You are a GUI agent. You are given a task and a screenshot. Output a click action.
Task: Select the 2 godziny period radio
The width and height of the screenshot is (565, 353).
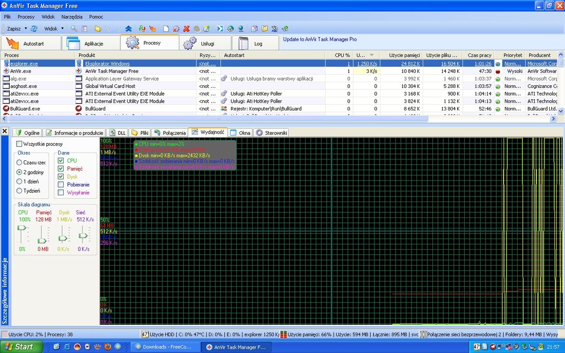19,172
